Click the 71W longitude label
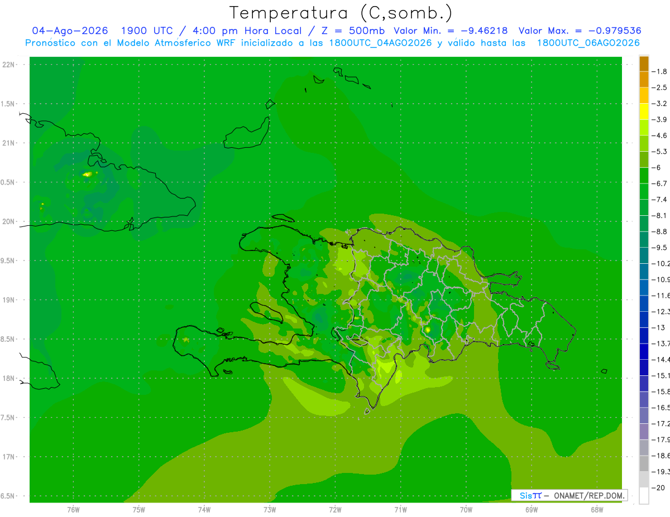This screenshot has height=517, width=670. (x=400, y=510)
